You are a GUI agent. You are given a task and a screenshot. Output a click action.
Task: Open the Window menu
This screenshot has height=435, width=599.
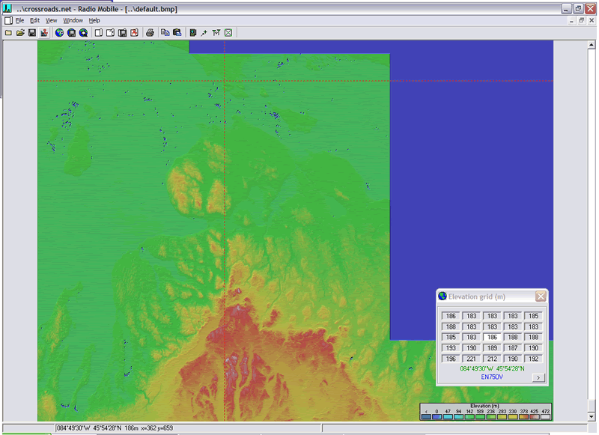pyautogui.click(x=73, y=20)
